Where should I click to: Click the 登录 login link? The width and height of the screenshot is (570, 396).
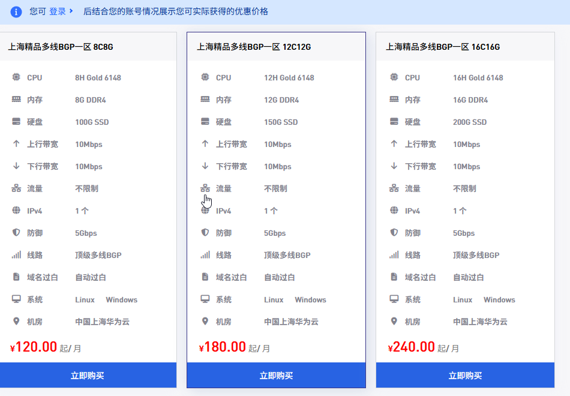pos(58,11)
